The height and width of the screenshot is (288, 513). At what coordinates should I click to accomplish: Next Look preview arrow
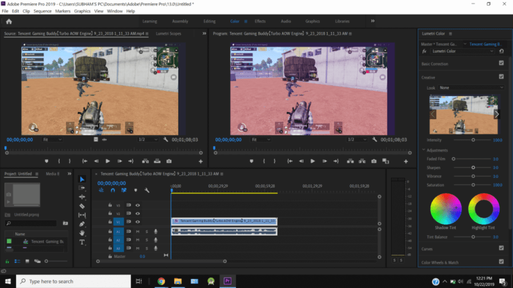pos(496,115)
